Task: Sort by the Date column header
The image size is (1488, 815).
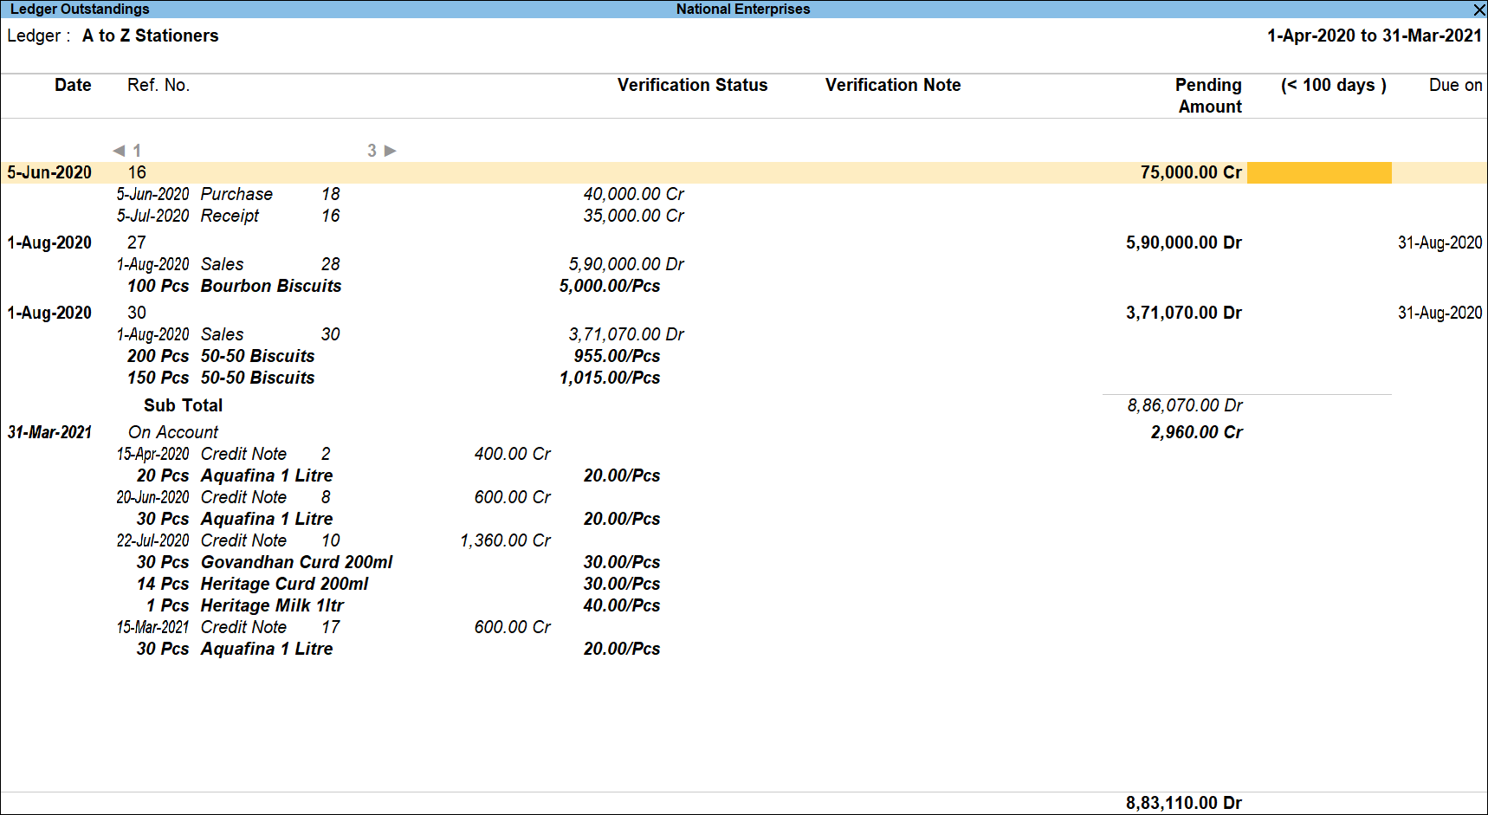Action: [x=73, y=85]
